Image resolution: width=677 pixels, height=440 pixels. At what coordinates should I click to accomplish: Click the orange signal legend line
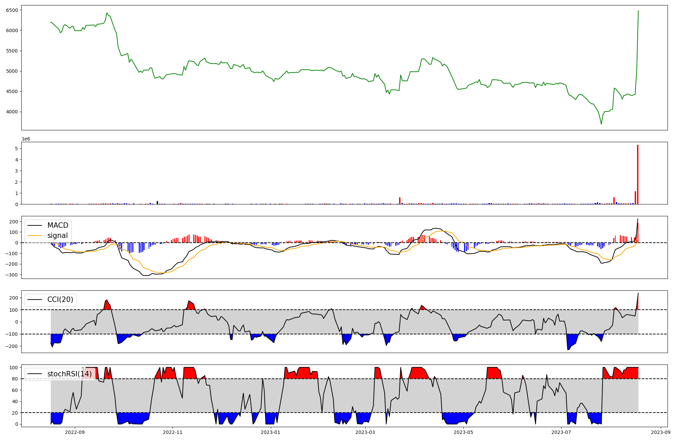point(35,236)
